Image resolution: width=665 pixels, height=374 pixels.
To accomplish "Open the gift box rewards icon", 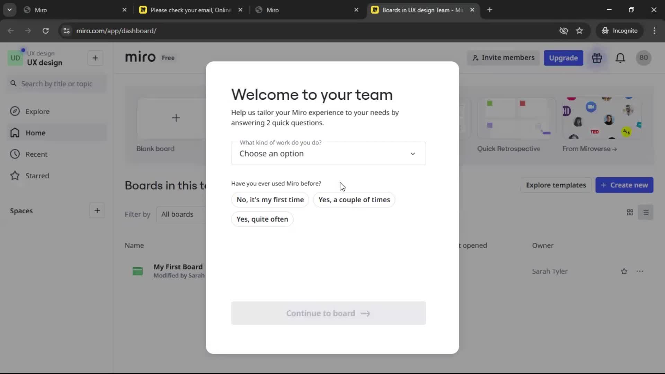I will [x=597, y=58].
